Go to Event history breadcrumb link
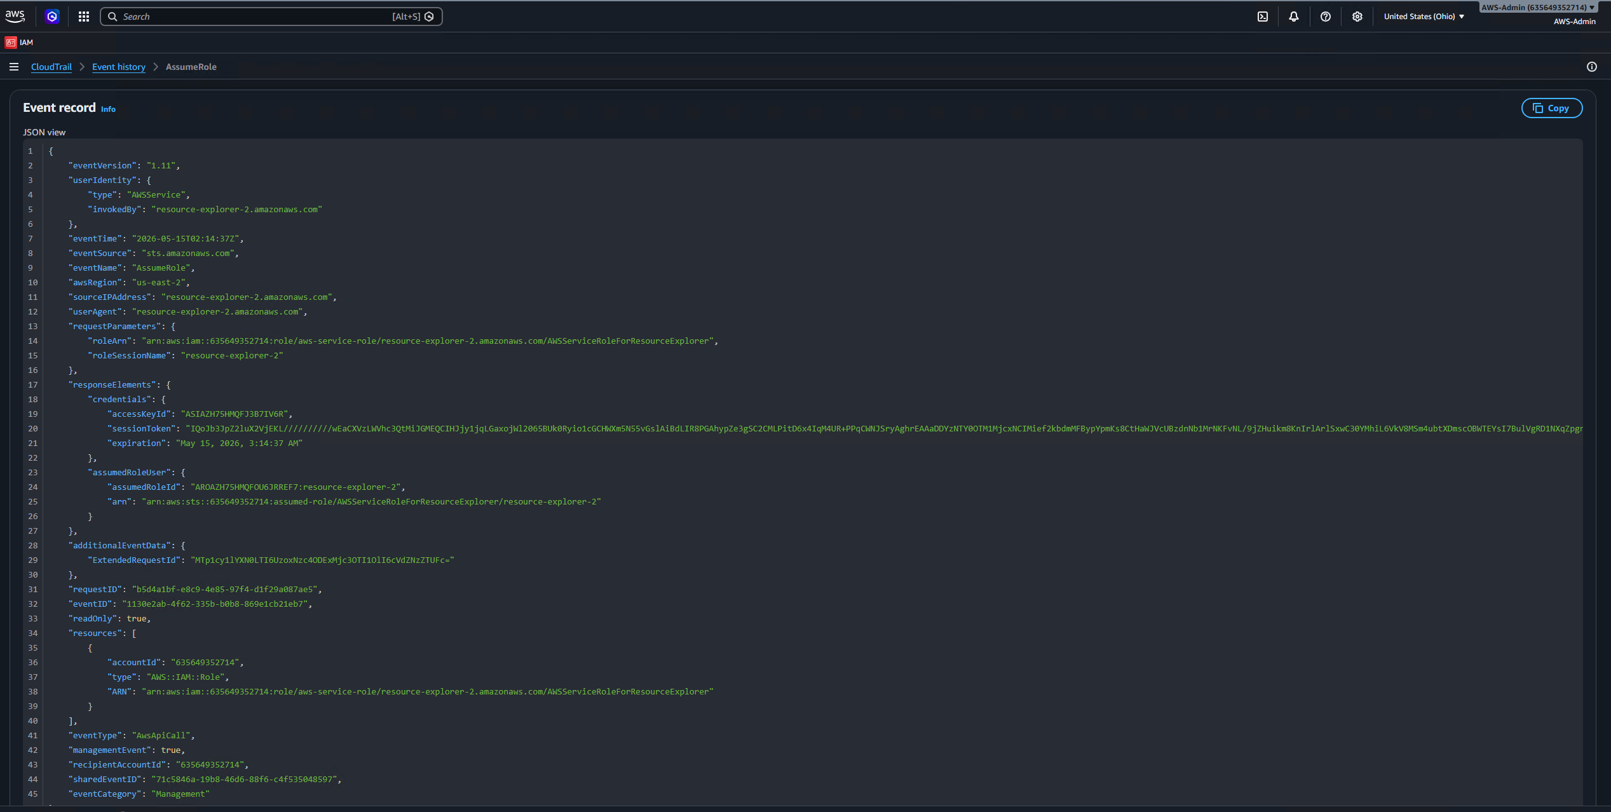 [x=119, y=67]
